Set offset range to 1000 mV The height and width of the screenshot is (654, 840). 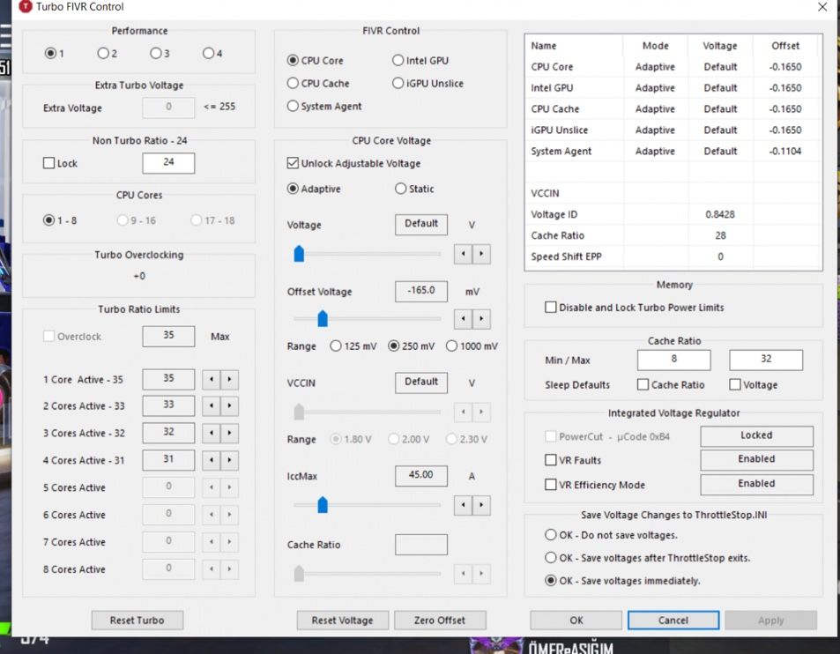(x=451, y=346)
